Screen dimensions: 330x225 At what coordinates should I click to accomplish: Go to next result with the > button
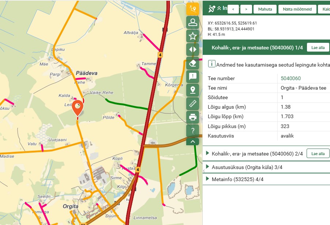tap(246, 9)
